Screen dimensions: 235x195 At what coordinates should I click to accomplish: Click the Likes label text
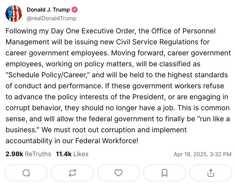pos(81,154)
